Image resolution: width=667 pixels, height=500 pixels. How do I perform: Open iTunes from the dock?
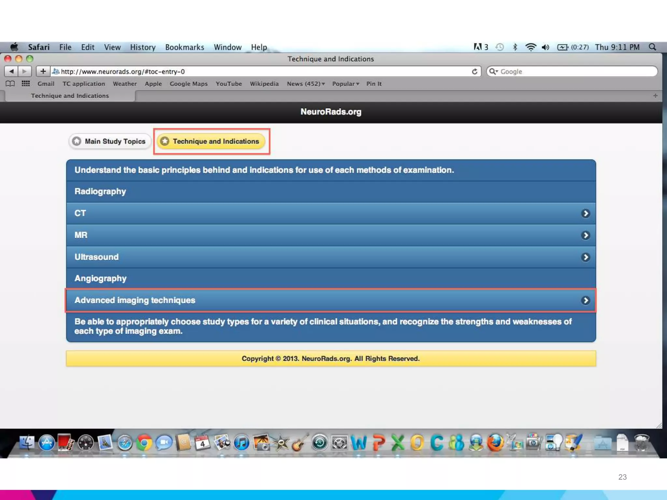pos(242,443)
